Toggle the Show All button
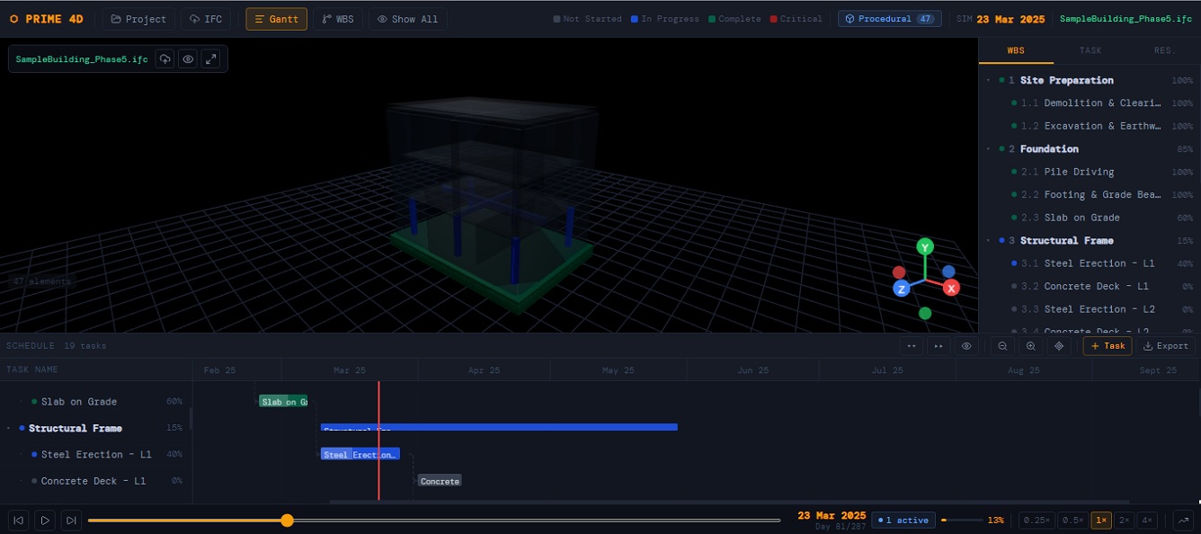1201x534 pixels. 408,19
